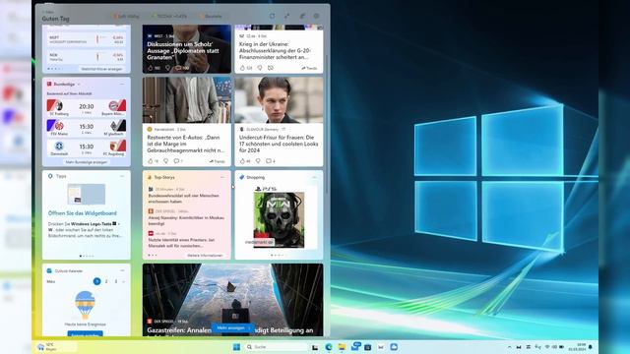Viewport: 630px width, 354px height.
Task: Open the notification bell in system tray
Action: (591, 347)
